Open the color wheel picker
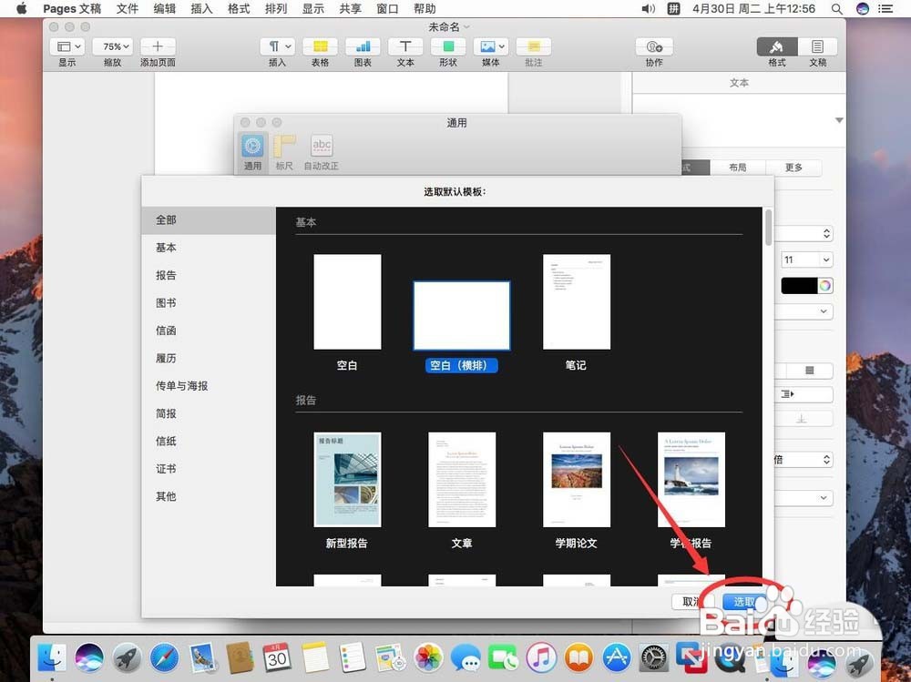 point(825,285)
